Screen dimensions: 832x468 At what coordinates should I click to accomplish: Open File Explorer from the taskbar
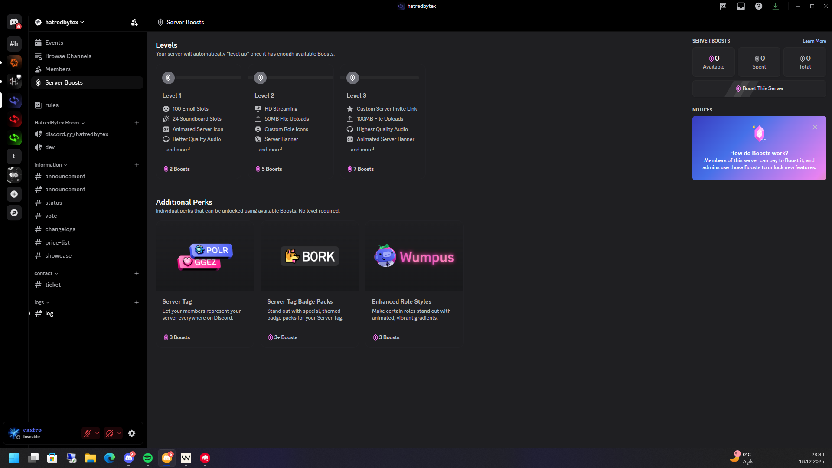(91, 458)
